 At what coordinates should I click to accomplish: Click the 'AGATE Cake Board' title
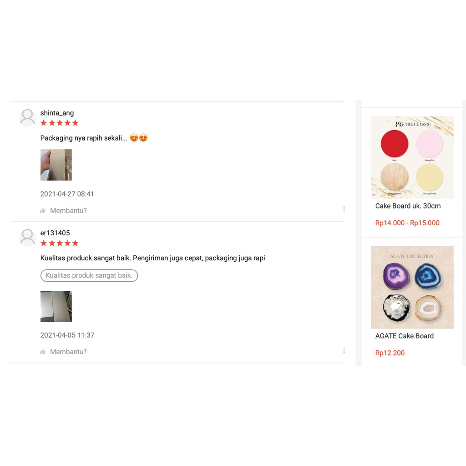point(404,336)
